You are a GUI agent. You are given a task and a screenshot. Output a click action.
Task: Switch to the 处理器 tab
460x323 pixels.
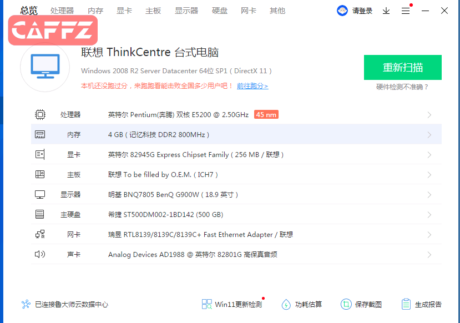(x=62, y=11)
